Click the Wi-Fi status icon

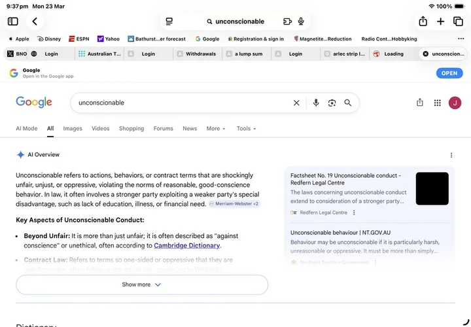pos(431,6)
